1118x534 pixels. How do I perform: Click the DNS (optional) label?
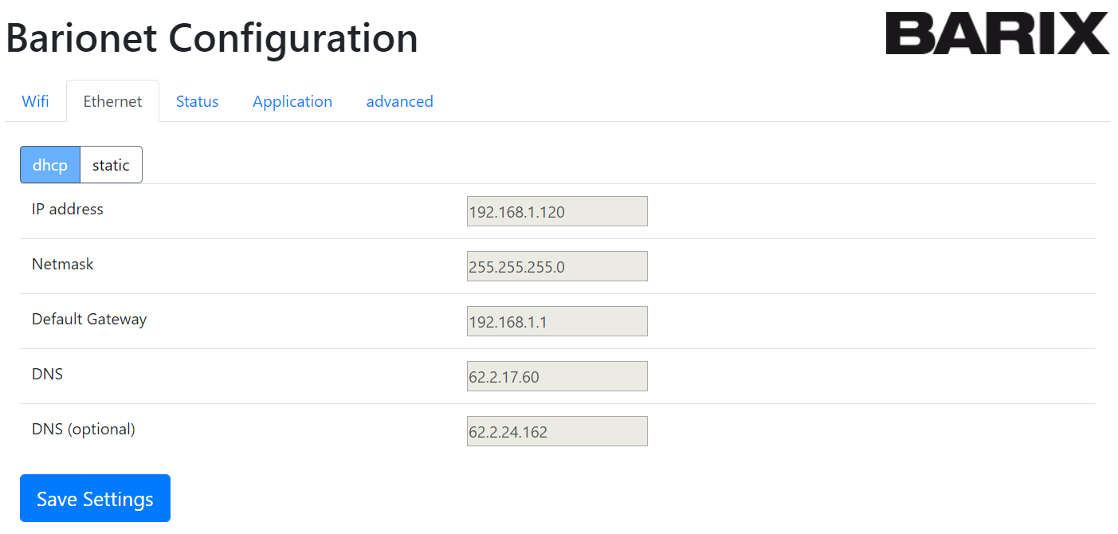click(84, 430)
